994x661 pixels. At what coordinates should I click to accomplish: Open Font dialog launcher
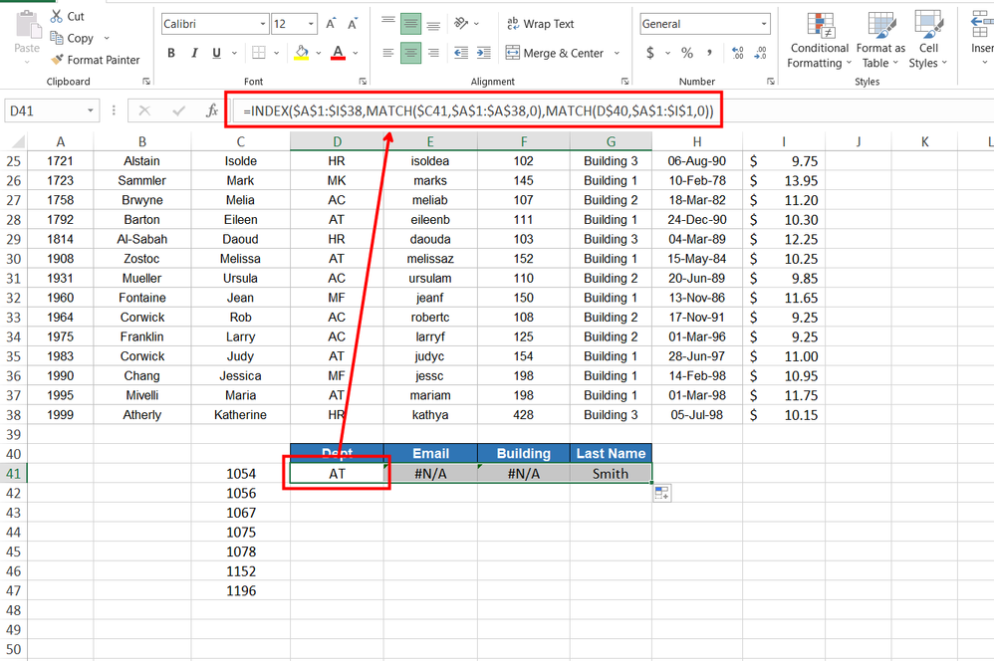click(363, 81)
